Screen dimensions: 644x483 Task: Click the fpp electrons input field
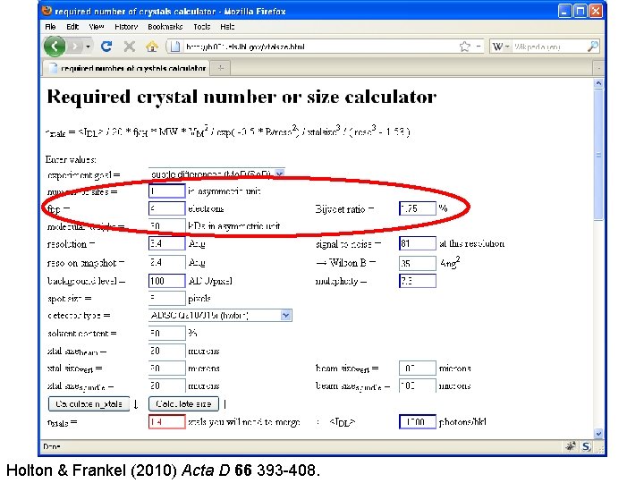click(166, 208)
